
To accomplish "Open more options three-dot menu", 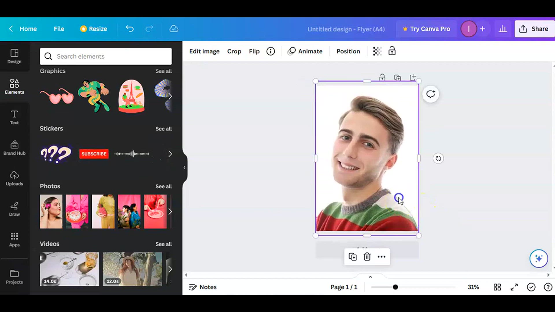I will (382, 257).
